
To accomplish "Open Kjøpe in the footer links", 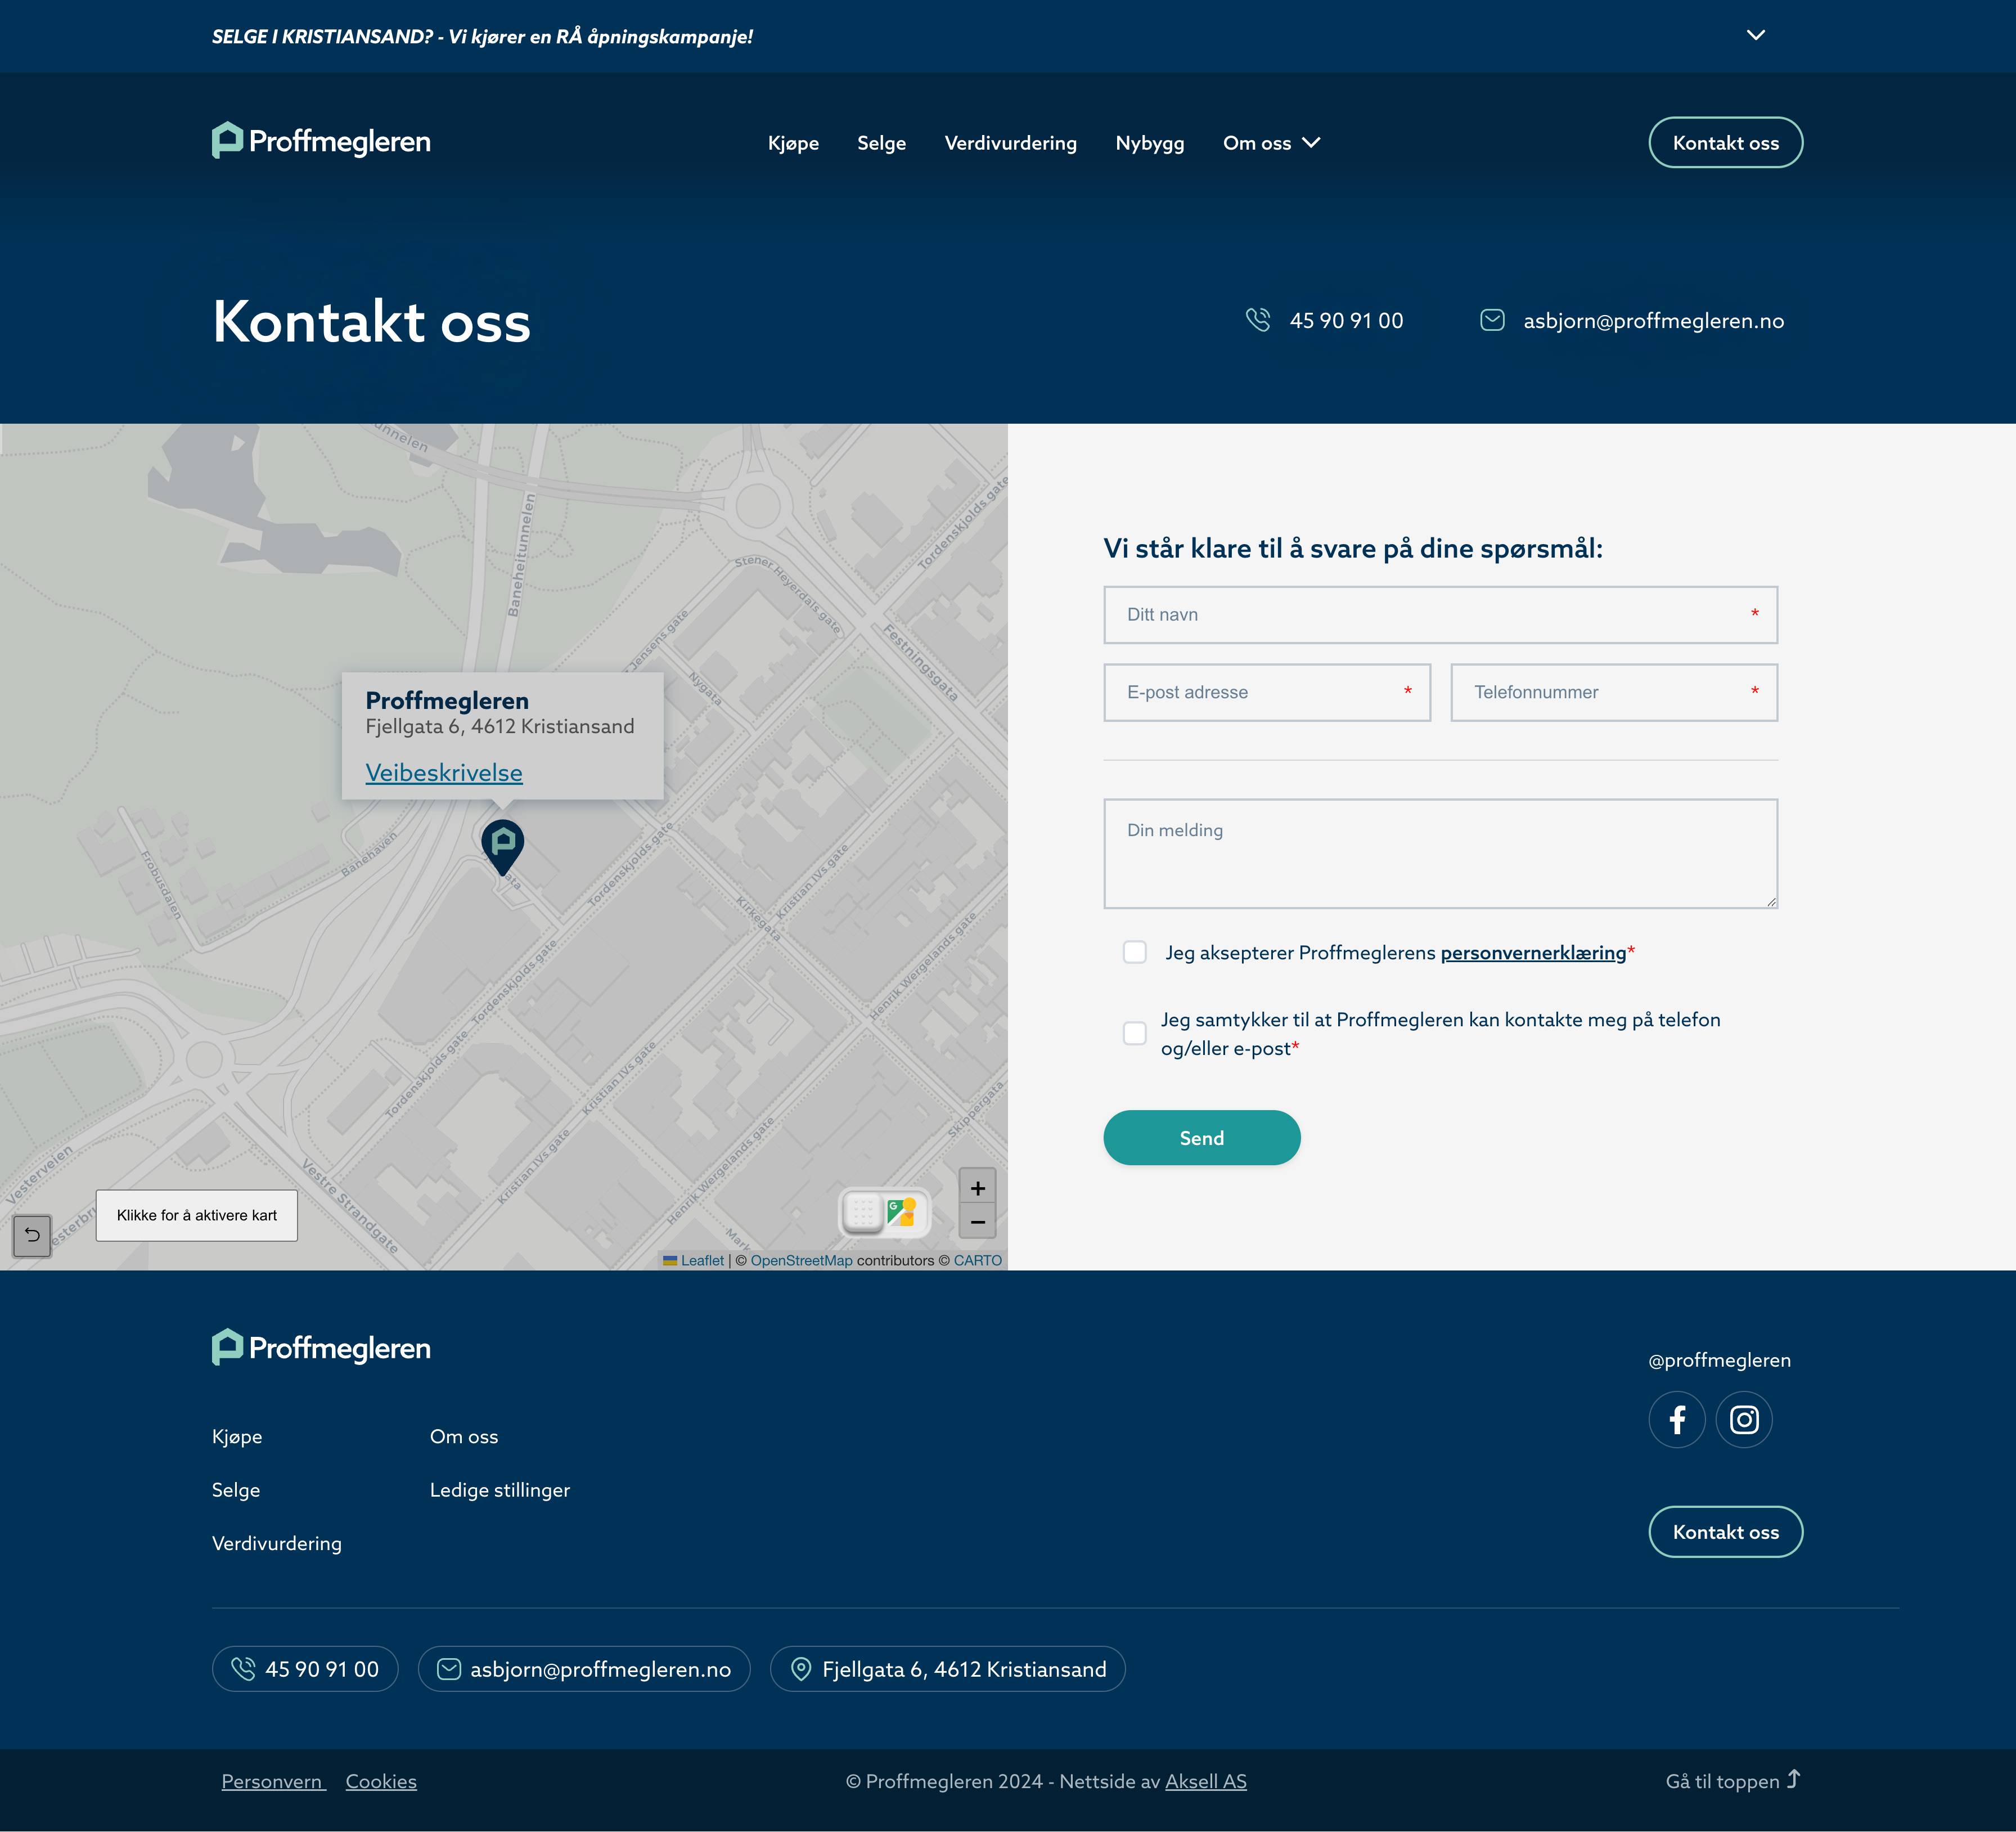I will 237,1437.
